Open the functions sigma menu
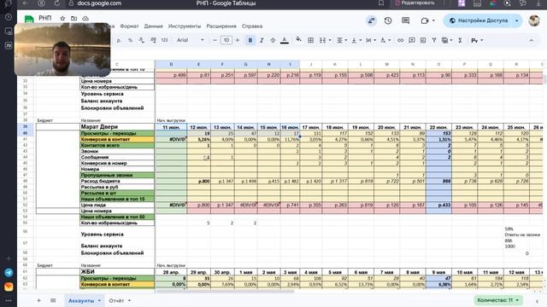547x307 pixels. 460,40
